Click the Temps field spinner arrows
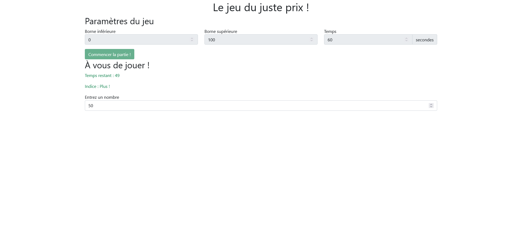Image resolution: width=522 pixels, height=250 pixels. click(406, 40)
